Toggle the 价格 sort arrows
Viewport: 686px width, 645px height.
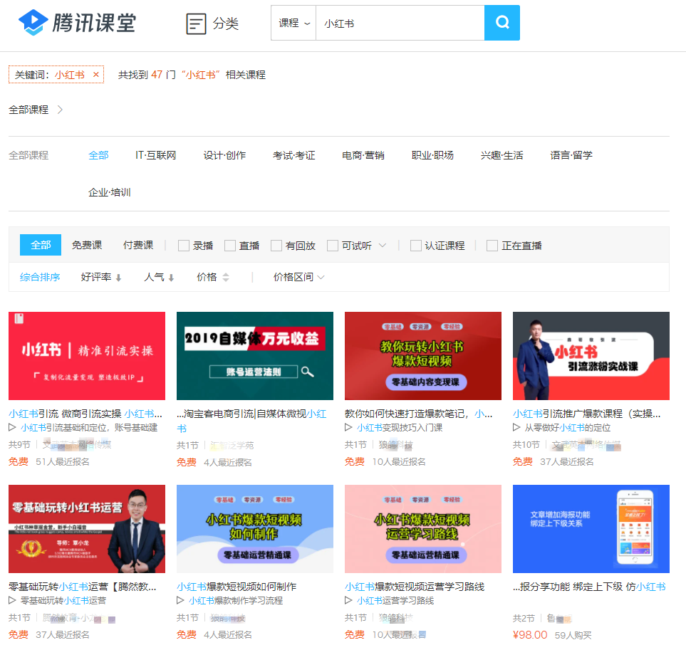pos(226,277)
